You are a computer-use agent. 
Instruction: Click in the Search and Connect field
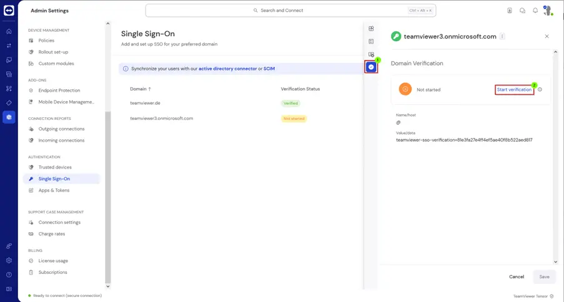point(290,11)
